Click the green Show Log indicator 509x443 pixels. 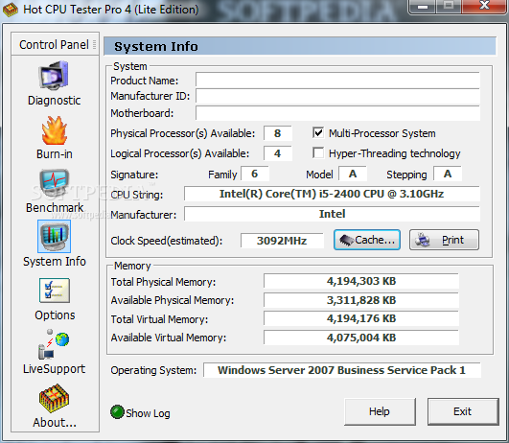pos(117,412)
